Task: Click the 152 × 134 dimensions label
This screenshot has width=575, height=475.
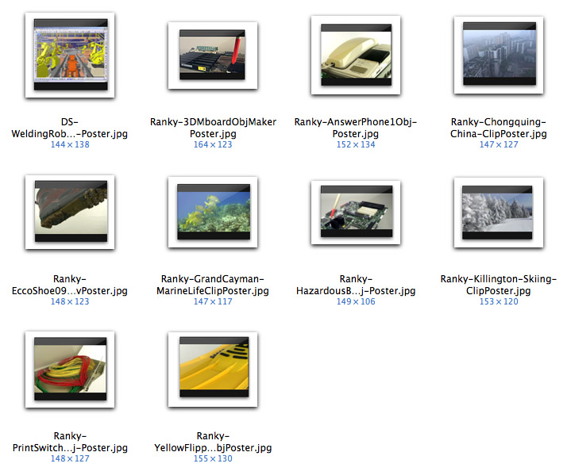Action: pyautogui.click(x=356, y=144)
